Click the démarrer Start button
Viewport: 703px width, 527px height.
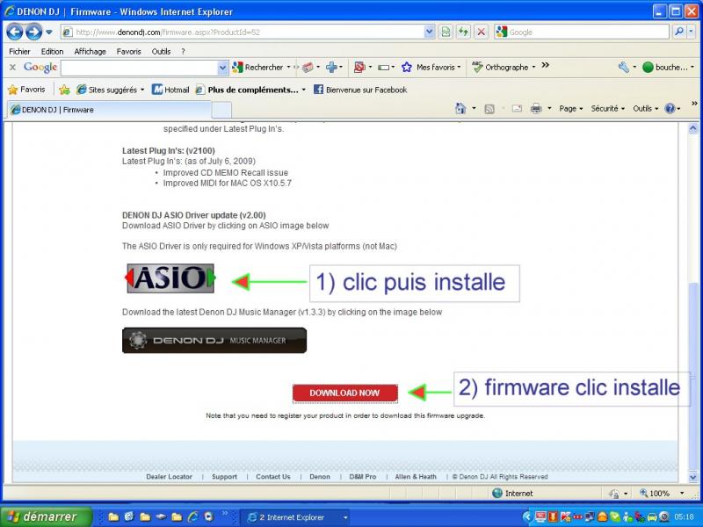point(40,516)
